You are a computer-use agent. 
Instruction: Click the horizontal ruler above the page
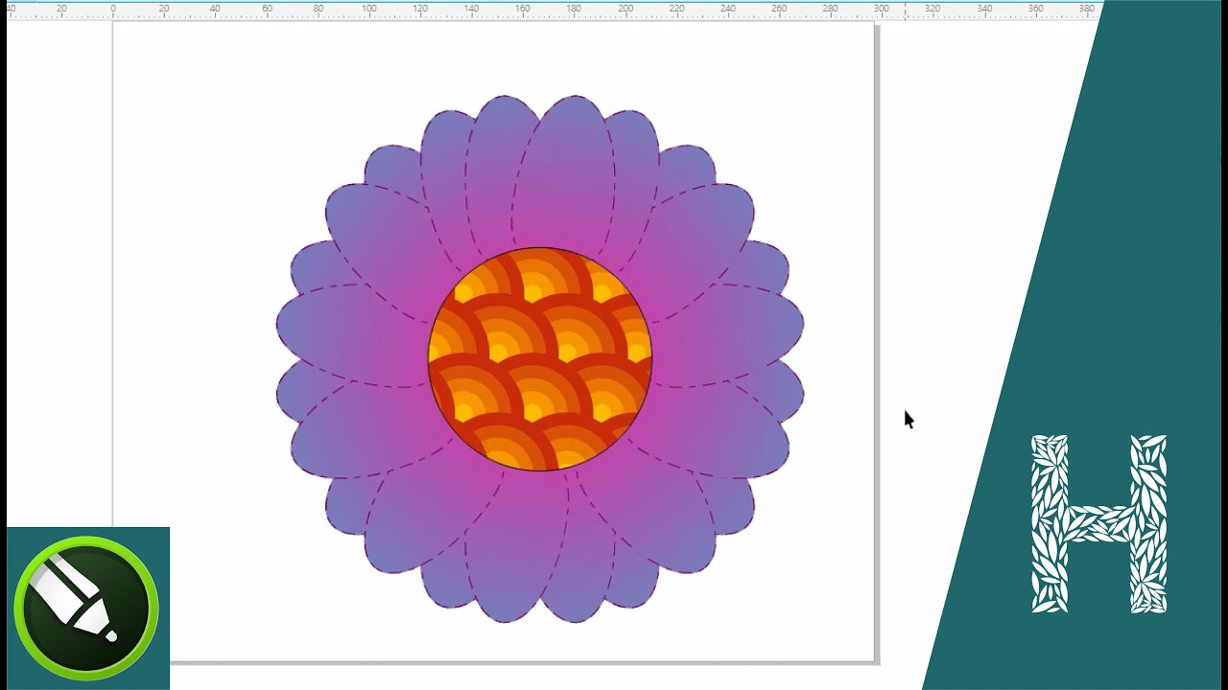(552, 11)
